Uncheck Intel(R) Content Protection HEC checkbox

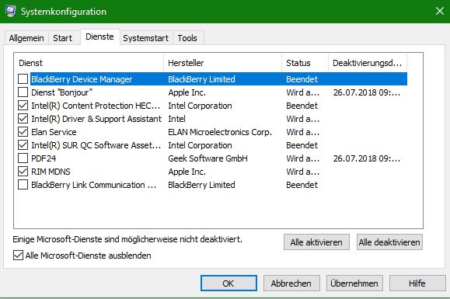coord(23,105)
